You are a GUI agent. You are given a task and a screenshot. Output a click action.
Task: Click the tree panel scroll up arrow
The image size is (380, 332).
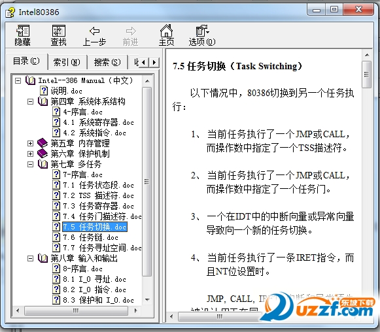147,81
